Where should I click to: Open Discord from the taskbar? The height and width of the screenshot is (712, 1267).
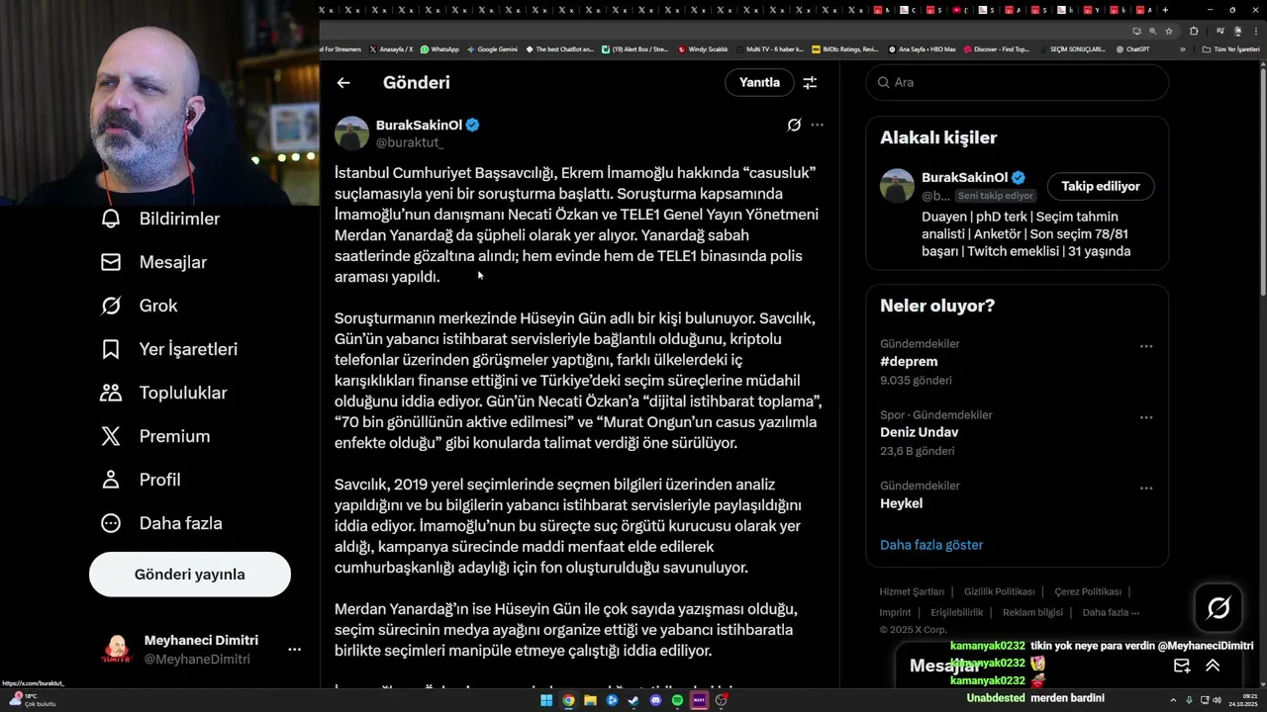tap(655, 700)
